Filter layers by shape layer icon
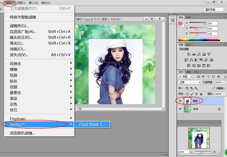The image size is (227, 157). point(213,77)
